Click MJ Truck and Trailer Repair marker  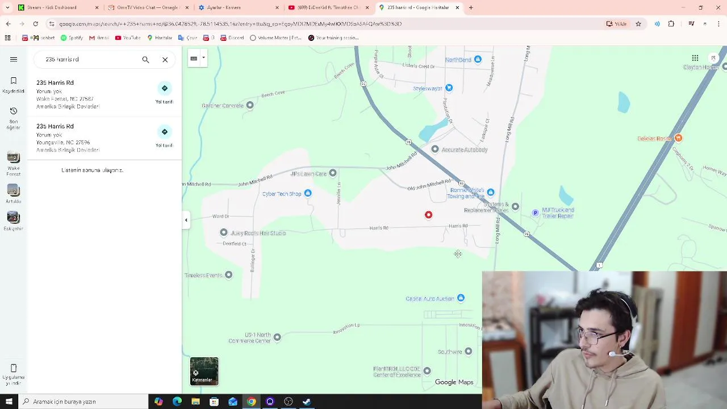click(535, 213)
